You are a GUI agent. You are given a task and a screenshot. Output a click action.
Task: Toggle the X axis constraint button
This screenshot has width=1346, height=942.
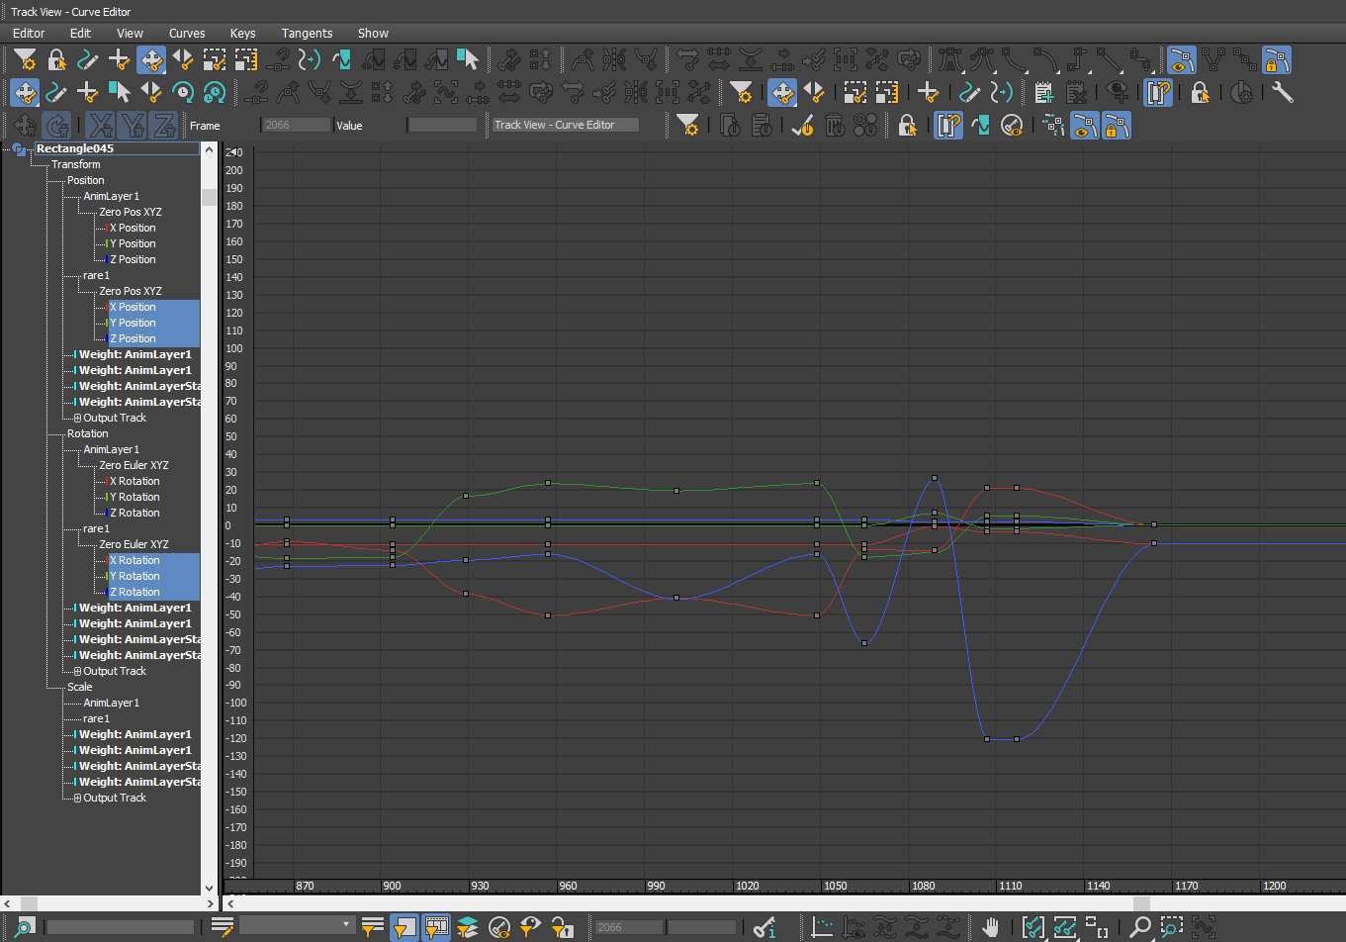[100, 126]
